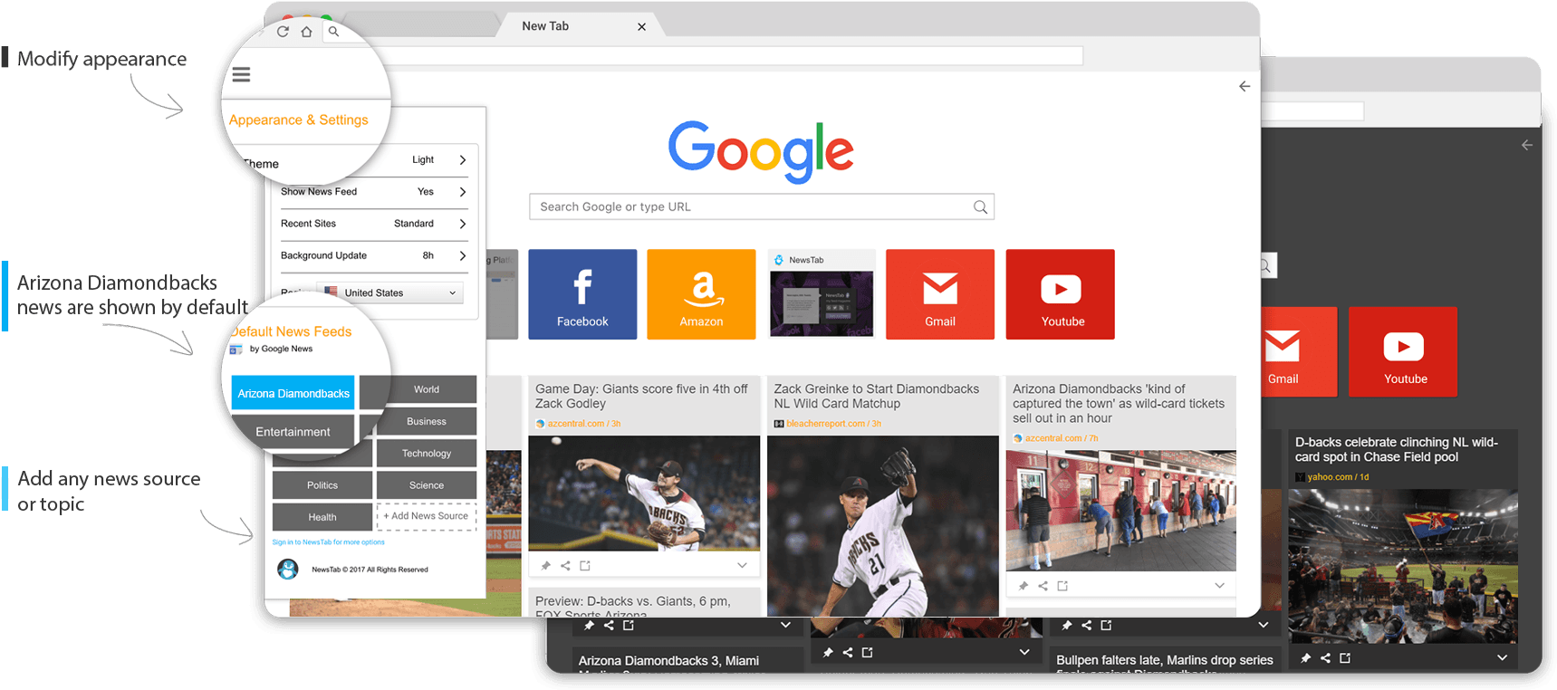This screenshot has width=1557, height=690.
Task: Click the 'azcentral.com / 7h' source link
Action: coord(1062,438)
